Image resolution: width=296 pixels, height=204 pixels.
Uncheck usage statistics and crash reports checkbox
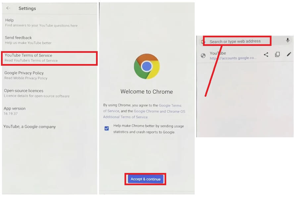(x=107, y=128)
